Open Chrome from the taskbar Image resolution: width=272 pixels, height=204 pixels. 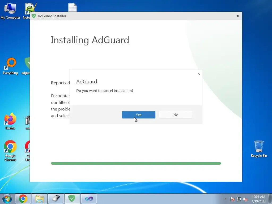click(23, 199)
